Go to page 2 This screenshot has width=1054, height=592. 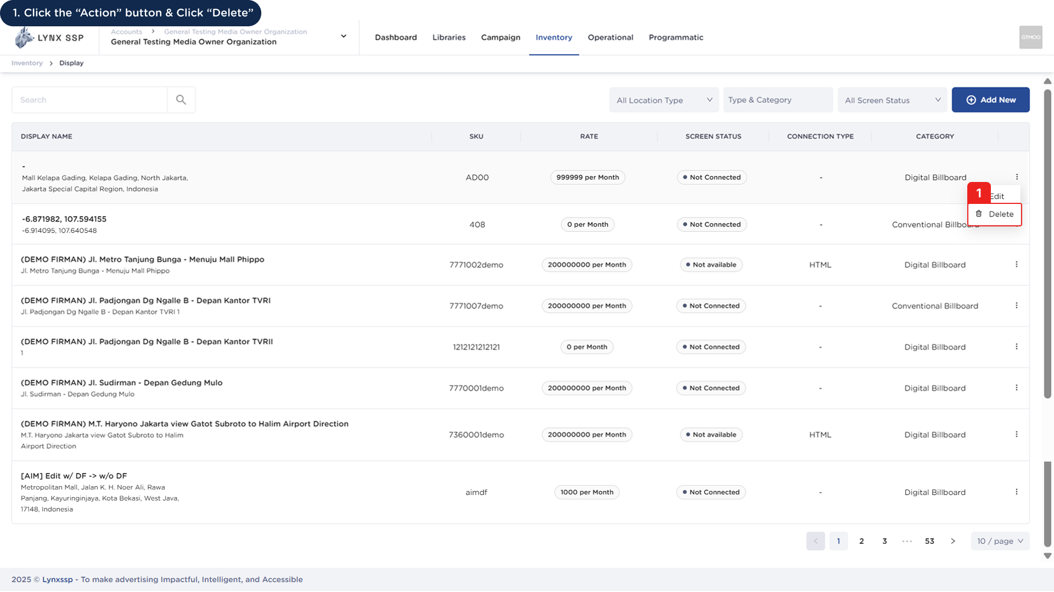[861, 541]
